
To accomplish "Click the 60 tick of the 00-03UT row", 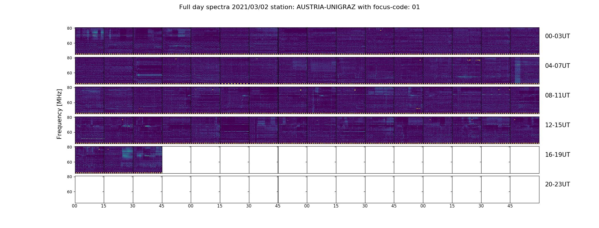I will pyautogui.click(x=69, y=43).
